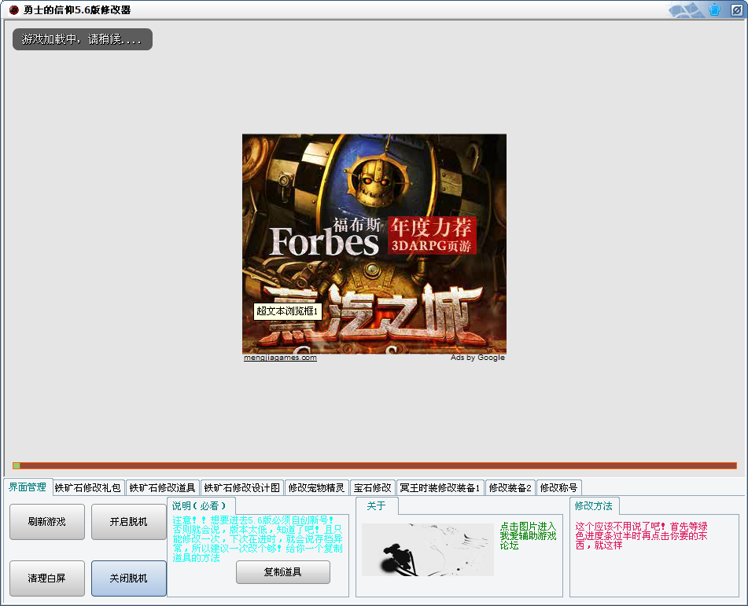Click the 清理白屏 button
Viewport: 748px width, 606px height.
pos(47,578)
